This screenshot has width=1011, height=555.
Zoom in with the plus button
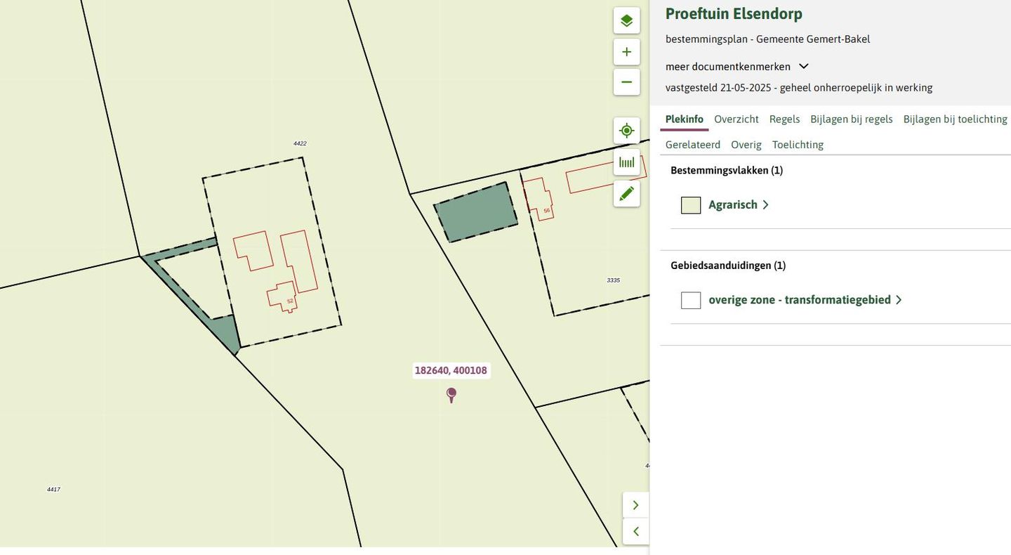[x=626, y=52]
